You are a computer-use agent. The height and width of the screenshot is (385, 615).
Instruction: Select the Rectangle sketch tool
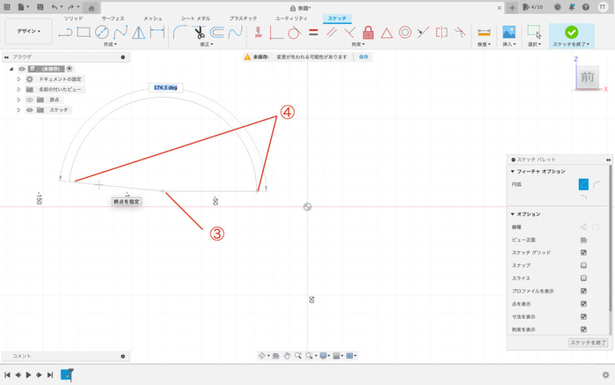[x=83, y=32]
